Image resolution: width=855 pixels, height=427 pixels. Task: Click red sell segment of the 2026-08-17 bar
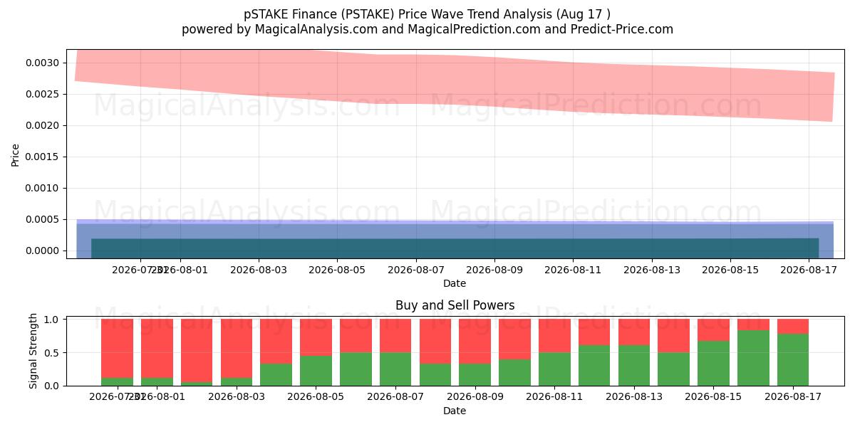click(793, 327)
